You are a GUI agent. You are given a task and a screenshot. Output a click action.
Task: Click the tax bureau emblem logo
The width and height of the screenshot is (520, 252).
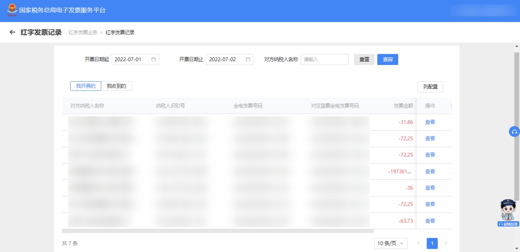click(x=11, y=10)
